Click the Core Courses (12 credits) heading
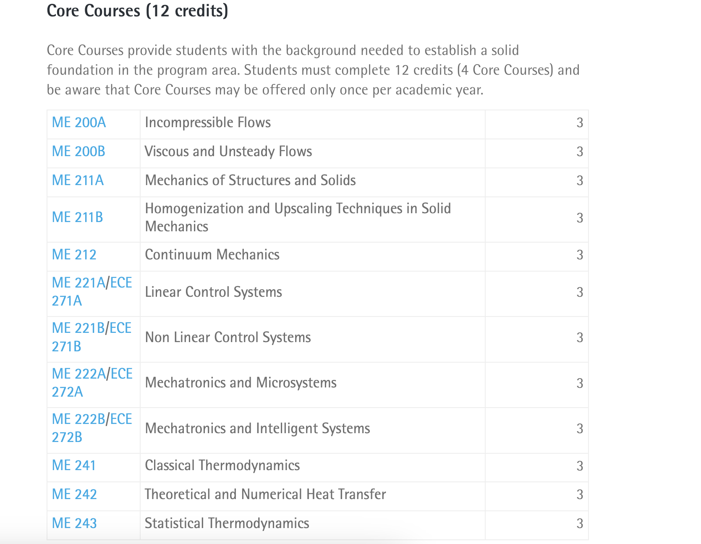 click(x=138, y=11)
